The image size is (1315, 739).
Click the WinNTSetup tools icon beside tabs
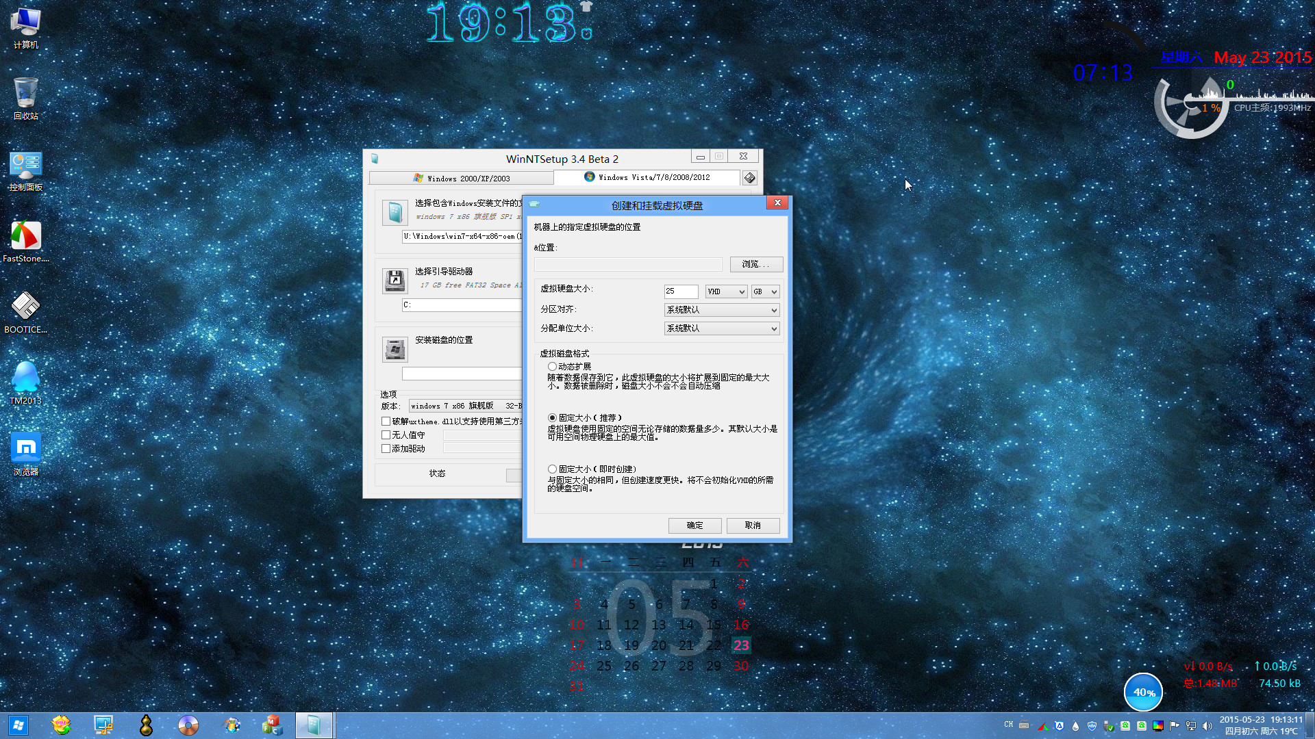750,178
